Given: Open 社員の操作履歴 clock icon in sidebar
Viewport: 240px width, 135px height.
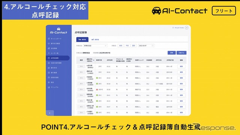Looking at the screenshot, I should click(49, 63).
